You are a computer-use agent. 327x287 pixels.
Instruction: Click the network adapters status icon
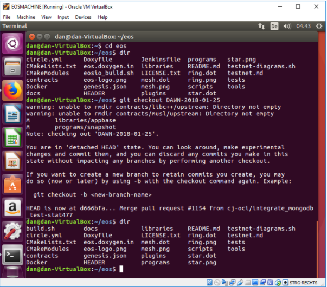coord(232,283)
